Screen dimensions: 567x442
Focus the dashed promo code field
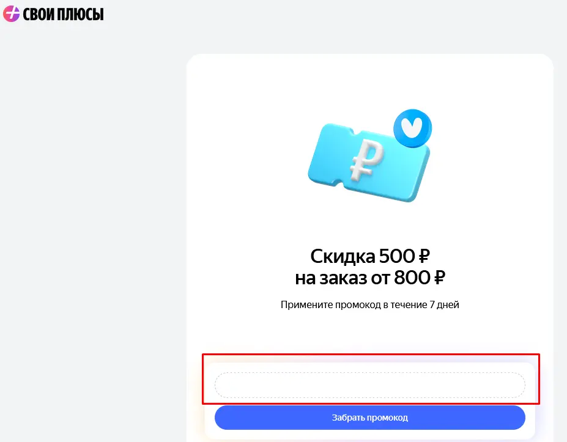pyautogui.click(x=369, y=385)
